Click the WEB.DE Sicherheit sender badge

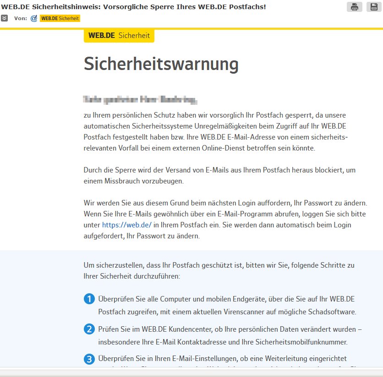pyautogui.click(x=60, y=18)
